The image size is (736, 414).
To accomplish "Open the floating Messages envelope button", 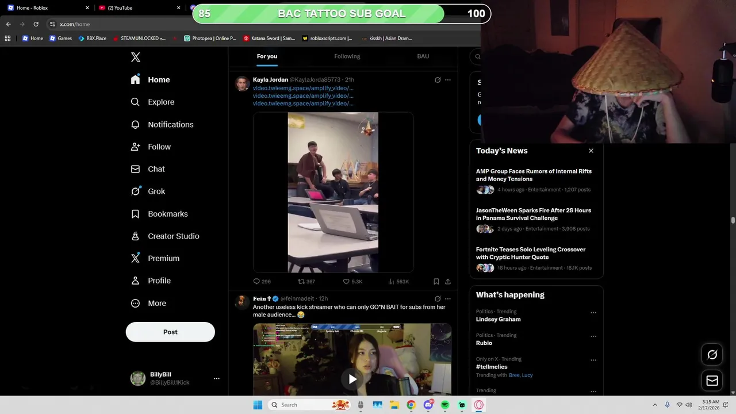I will (x=712, y=381).
